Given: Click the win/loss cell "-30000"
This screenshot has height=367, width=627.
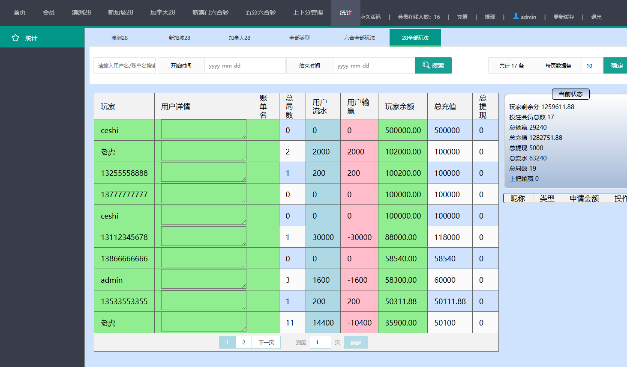Looking at the screenshot, I should coord(360,237).
